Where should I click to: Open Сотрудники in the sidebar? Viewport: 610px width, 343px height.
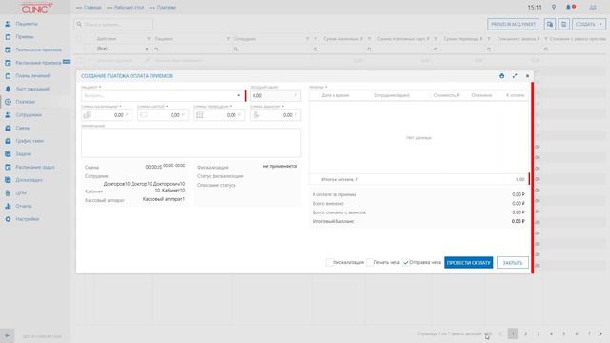[x=29, y=115]
